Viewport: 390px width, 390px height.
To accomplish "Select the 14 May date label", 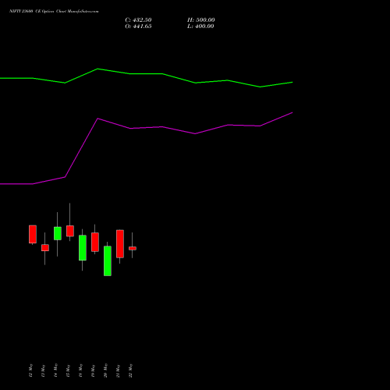I will (x=55, y=370).
